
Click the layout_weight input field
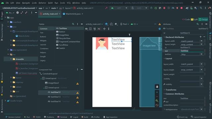click(x=192, y=74)
